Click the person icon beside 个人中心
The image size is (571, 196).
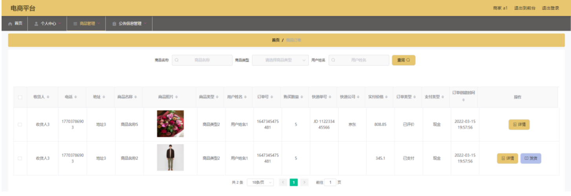click(x=36, y=24)
